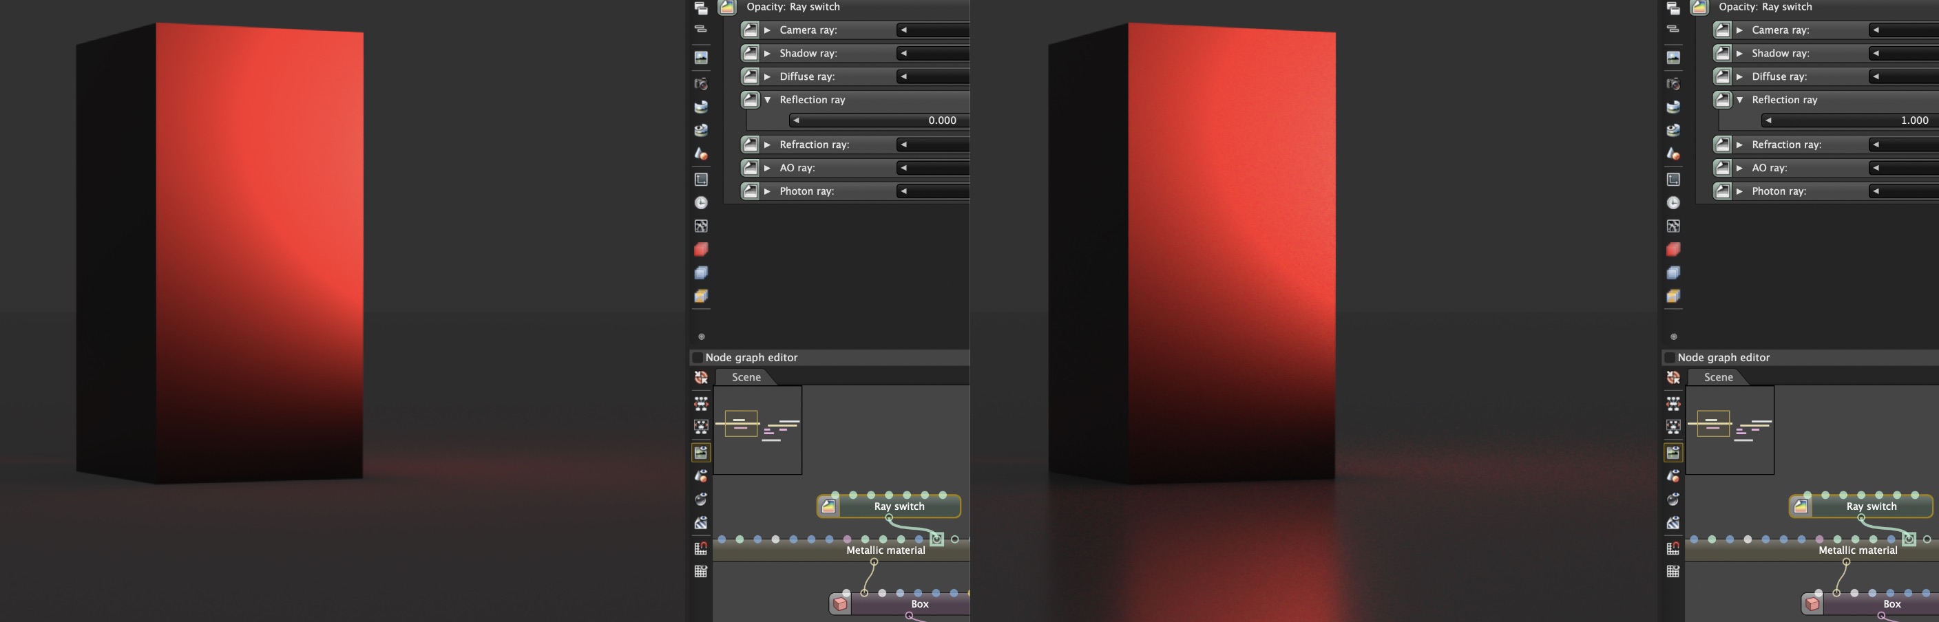Image resolution: width=1939 pixels, height=622 pixels.
Task: Click the Reflection ray slider showing 1.000 in right inspector
Action: tap(1850, 120)
